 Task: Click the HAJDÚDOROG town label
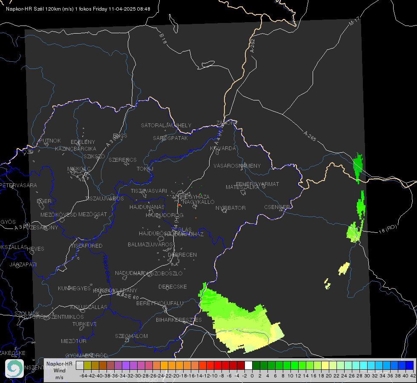(164, 215)
